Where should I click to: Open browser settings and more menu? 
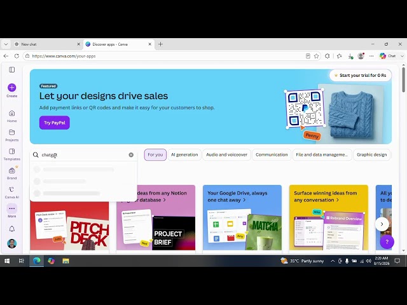click(371, 56)
